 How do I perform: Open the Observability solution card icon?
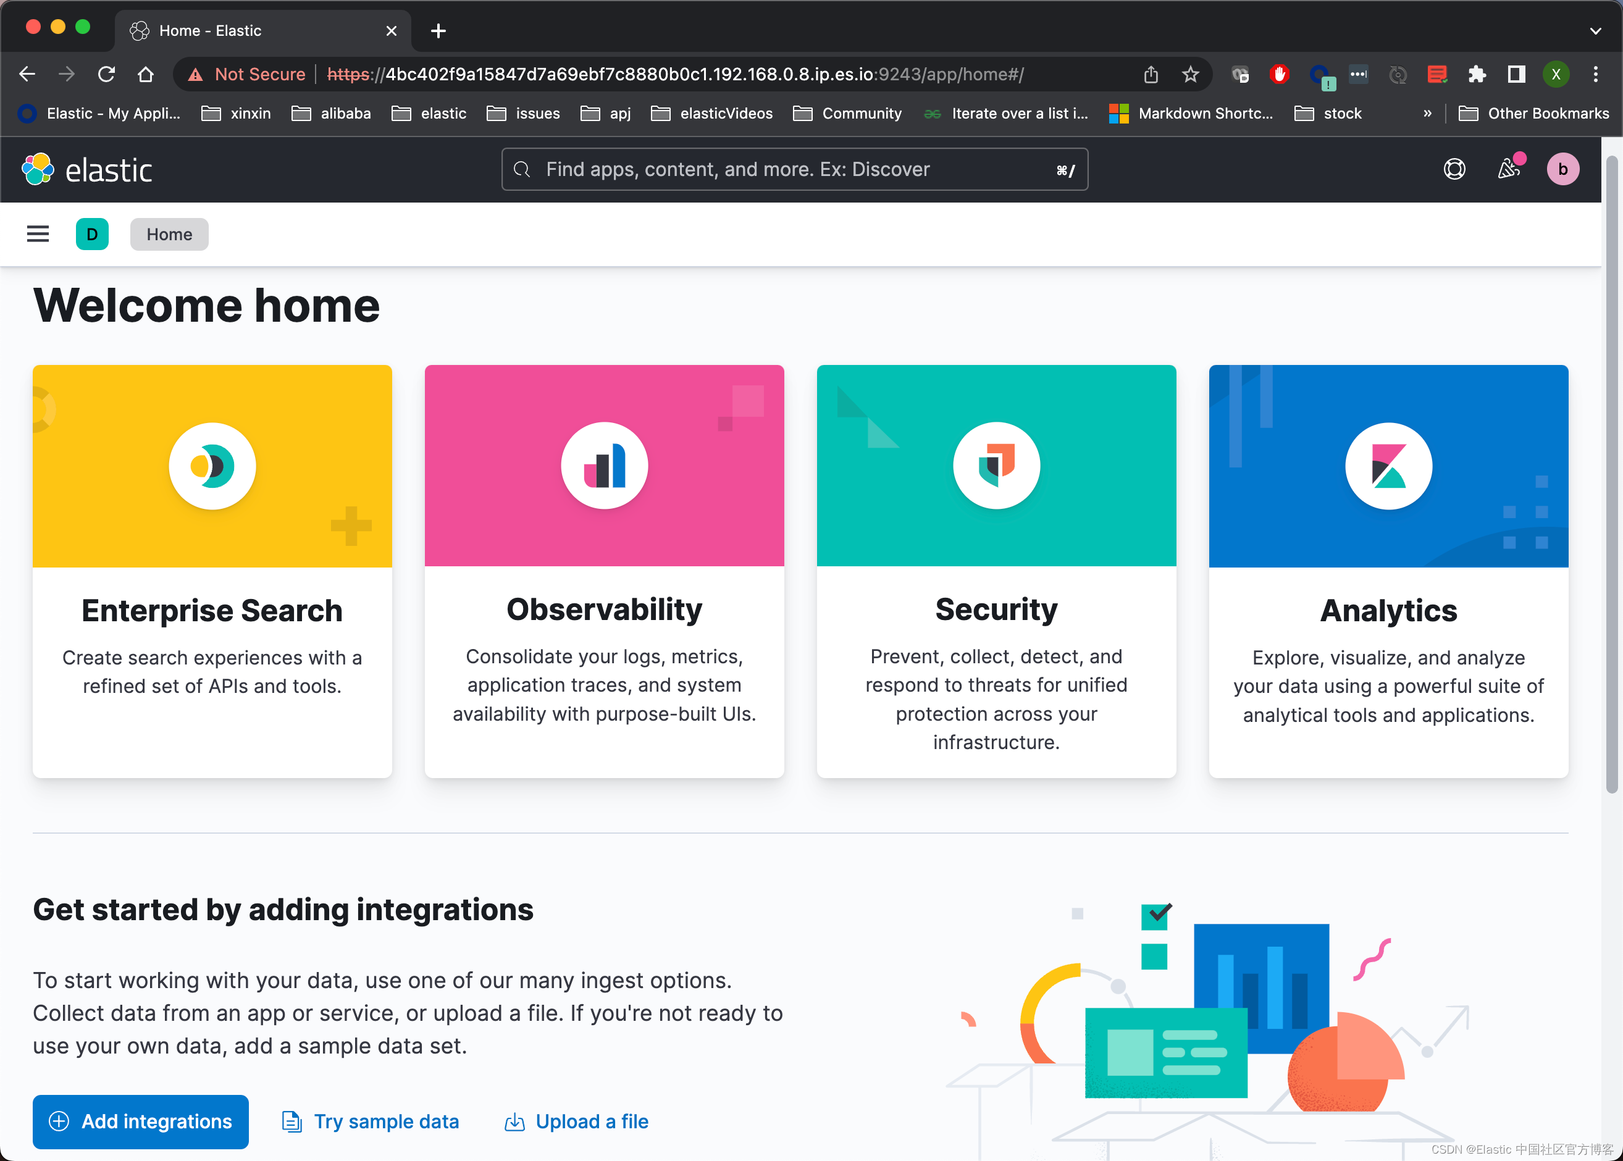point(604,464)
